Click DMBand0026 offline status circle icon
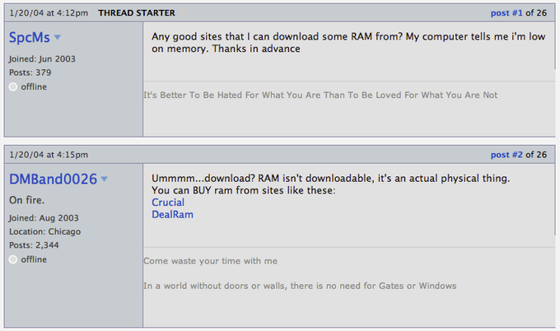This screenshot has width=560, height=331. click(x=13, y=259)
